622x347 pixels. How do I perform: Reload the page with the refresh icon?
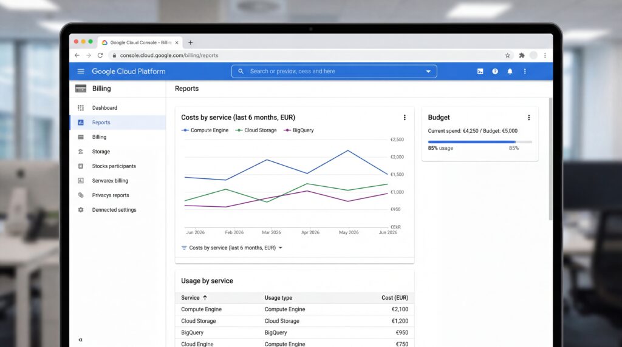(x=100, y=55)
